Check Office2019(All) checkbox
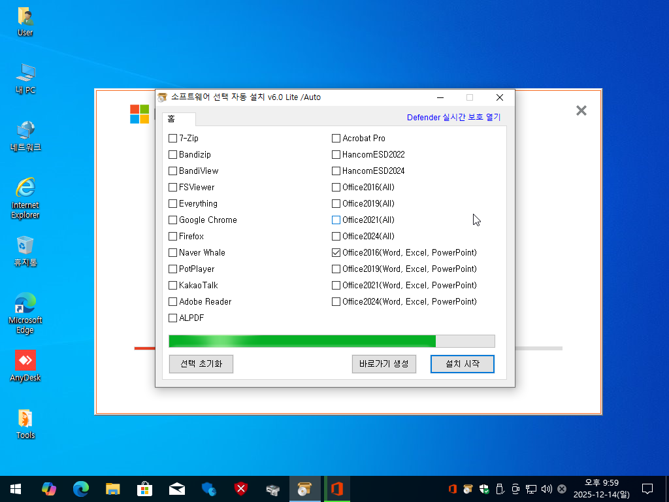This screenshot has height=502, width=669. tap(336, 204)
